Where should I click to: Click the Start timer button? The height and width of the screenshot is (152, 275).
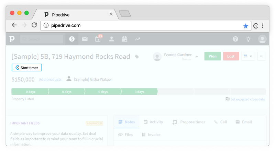coord(26,68)
